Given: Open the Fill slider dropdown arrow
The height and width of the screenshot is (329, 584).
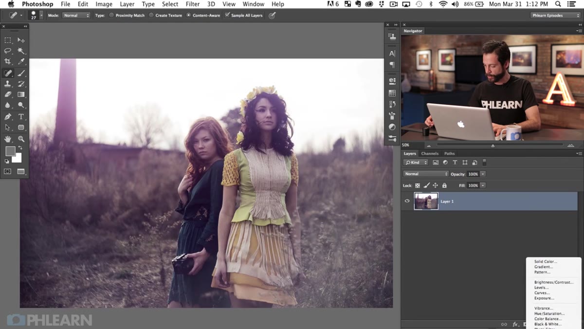Looking at the screenshot, I should (483, 185).
